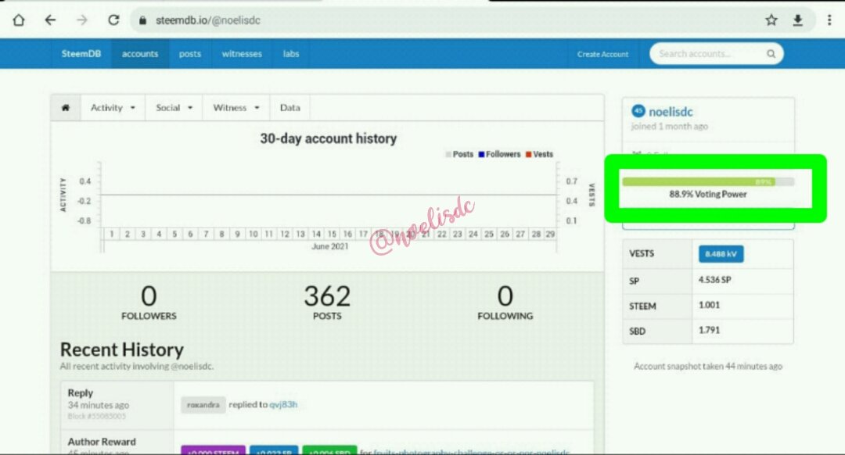Screen dimensions: 845x455
Task: Click the Vests legend swatch in chart
Action: tap(529, 155)
